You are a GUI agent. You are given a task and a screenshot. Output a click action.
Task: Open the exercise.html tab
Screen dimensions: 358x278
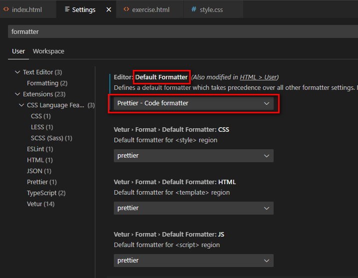click(x=151, y=9)
